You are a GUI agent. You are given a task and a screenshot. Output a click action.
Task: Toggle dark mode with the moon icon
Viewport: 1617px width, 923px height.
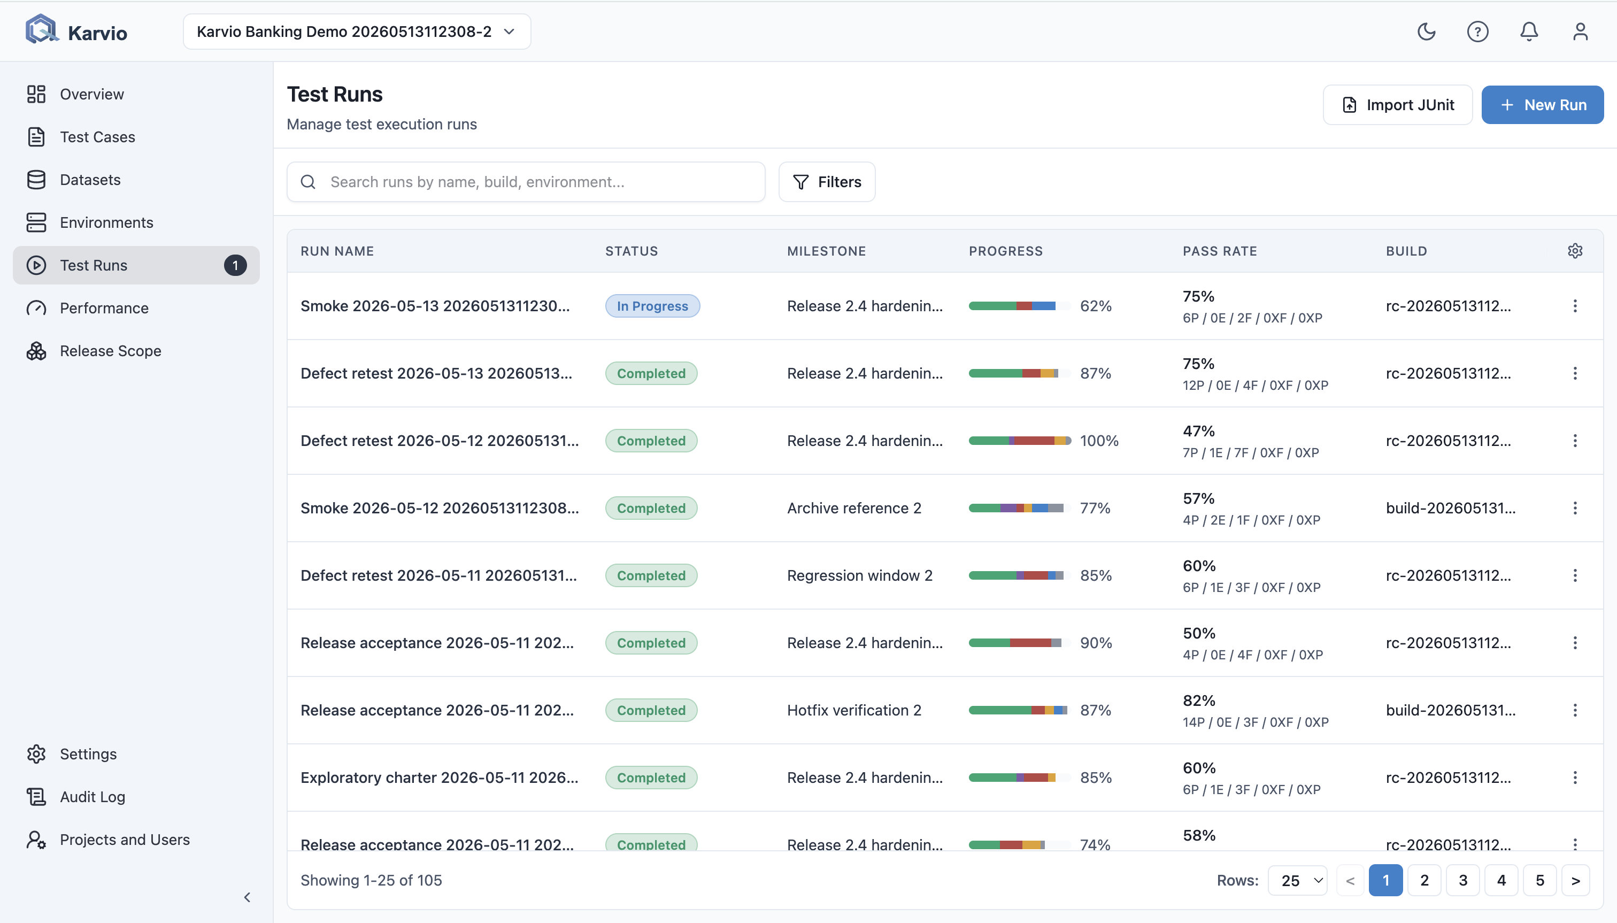[1426, 31]
